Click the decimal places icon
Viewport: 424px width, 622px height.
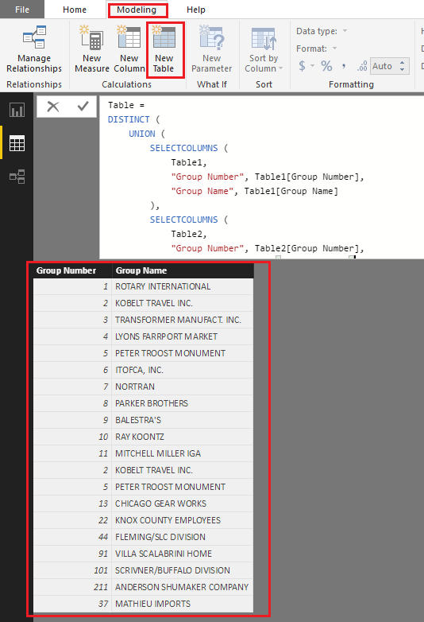pos(362,66)
